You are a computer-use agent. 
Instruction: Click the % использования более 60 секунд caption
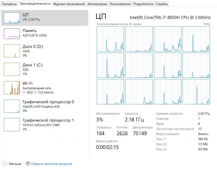coord(119,24)
